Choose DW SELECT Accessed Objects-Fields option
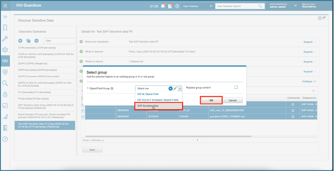Screen dimensions: 334x171 (x=159, y=100)
